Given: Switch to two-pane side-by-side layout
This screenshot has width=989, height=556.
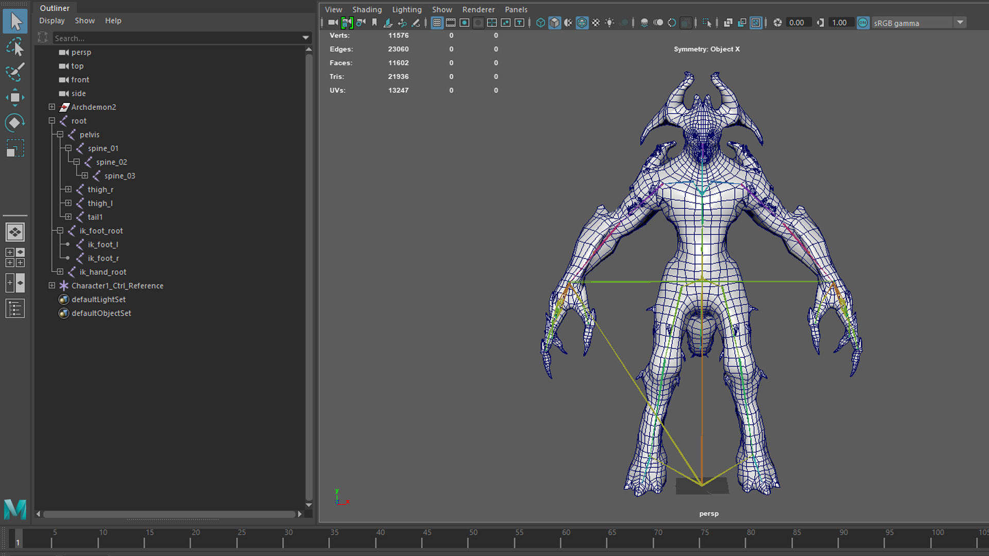Looking at the screenshot, I should tap(15, 283).
